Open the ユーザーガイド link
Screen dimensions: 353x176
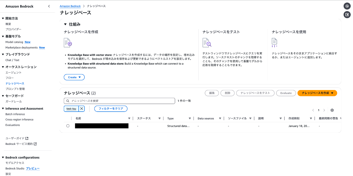15,138
